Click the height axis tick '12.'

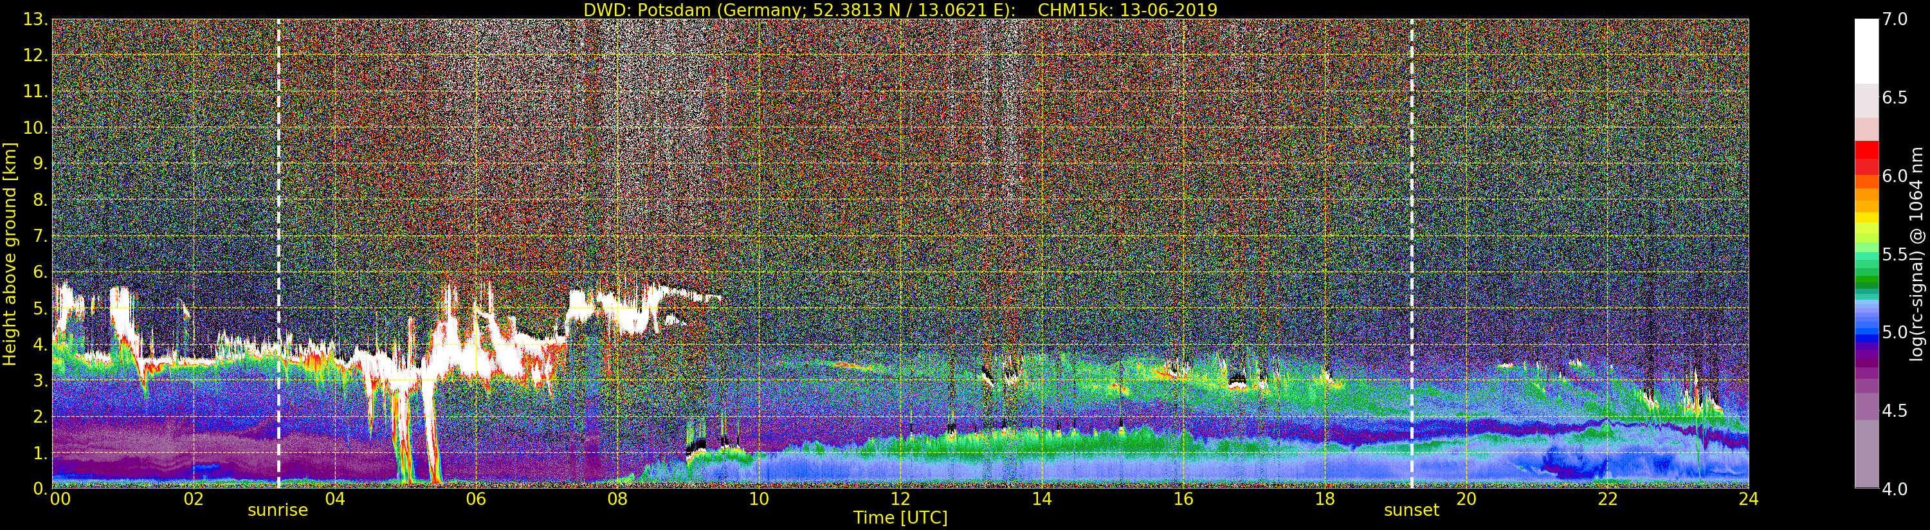click(36, 55)
